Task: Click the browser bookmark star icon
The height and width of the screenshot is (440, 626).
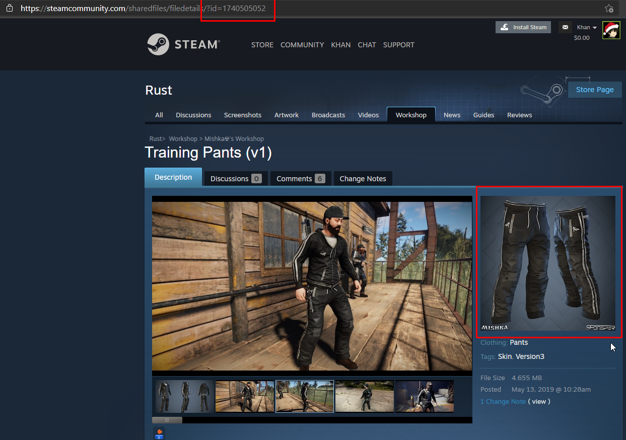Action: (x=609, y=9)
